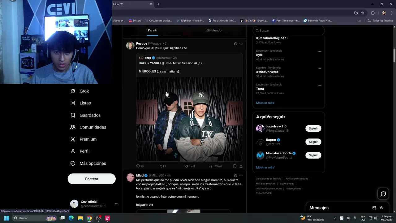Open Chrome from the taskbar

point(89,218)
